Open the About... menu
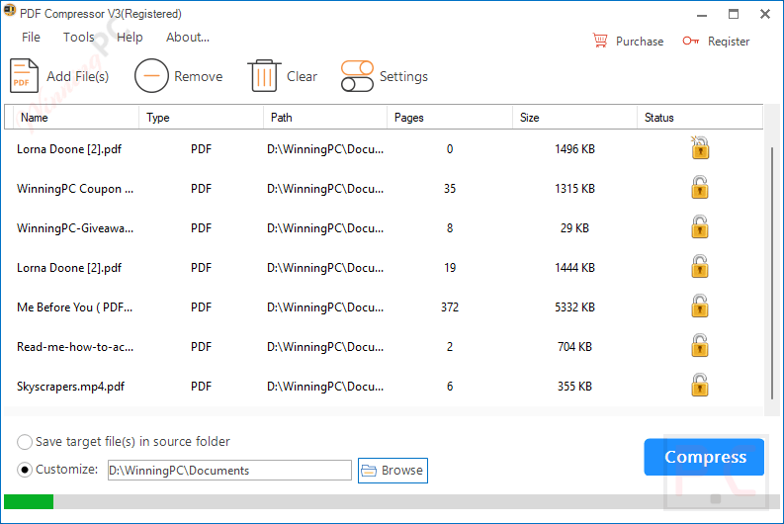Image resolution: width=784 pixels, height=524 pixels. tap(188, 37)
